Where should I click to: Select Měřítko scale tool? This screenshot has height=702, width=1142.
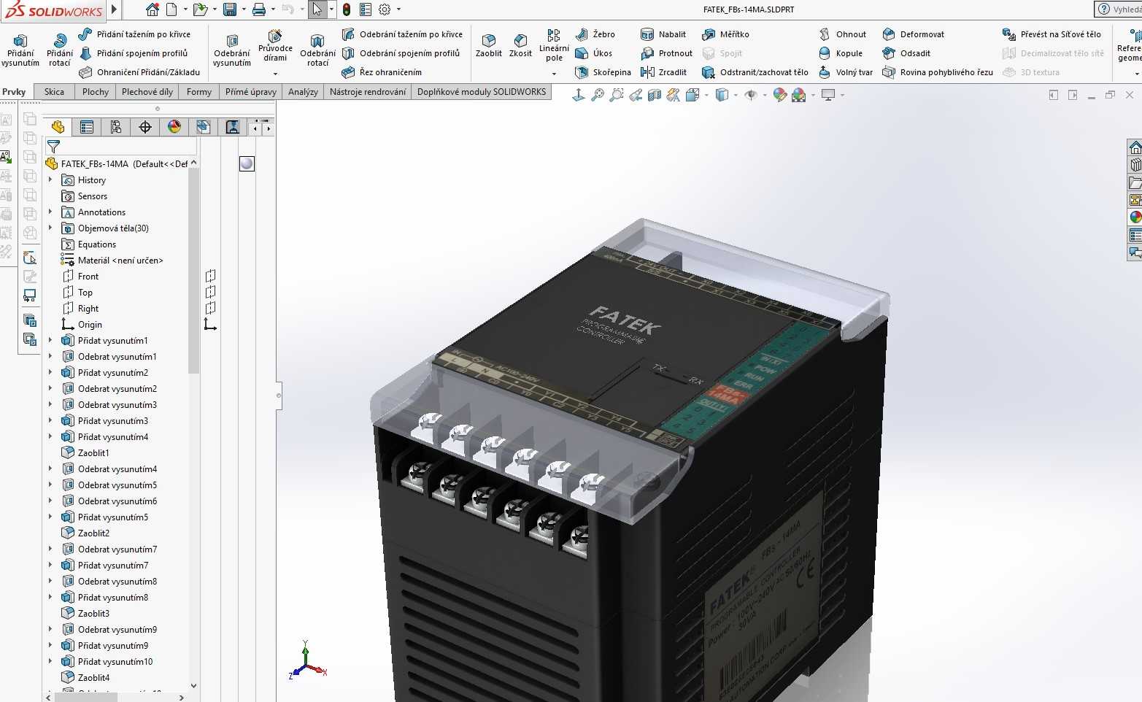coord(725,34)
